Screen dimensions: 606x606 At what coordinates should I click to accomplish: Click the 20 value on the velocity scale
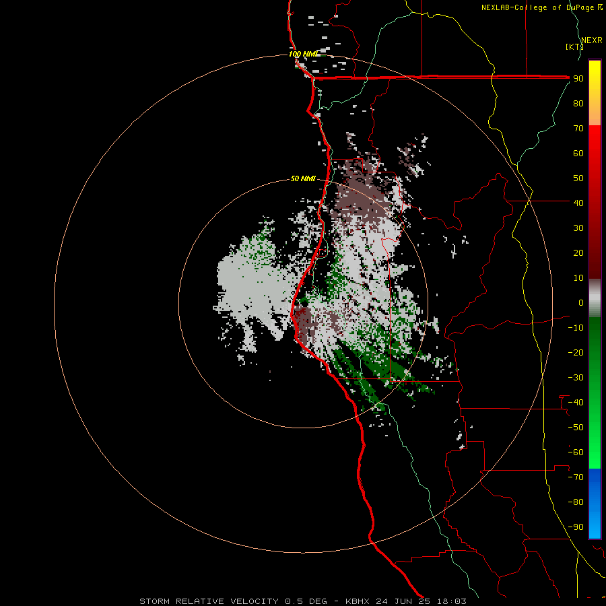click(x=578, y=252)
